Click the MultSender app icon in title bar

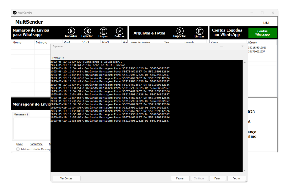coord(15,13)
